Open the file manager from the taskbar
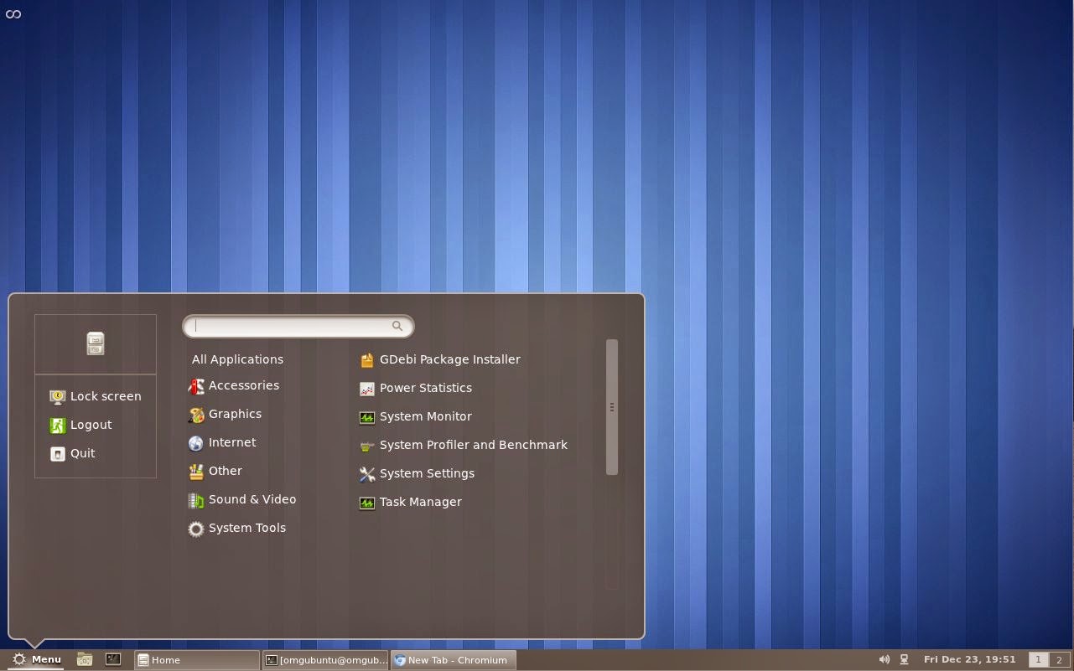This screenshot has height=671, width=1074. click(x=84, y=659)
